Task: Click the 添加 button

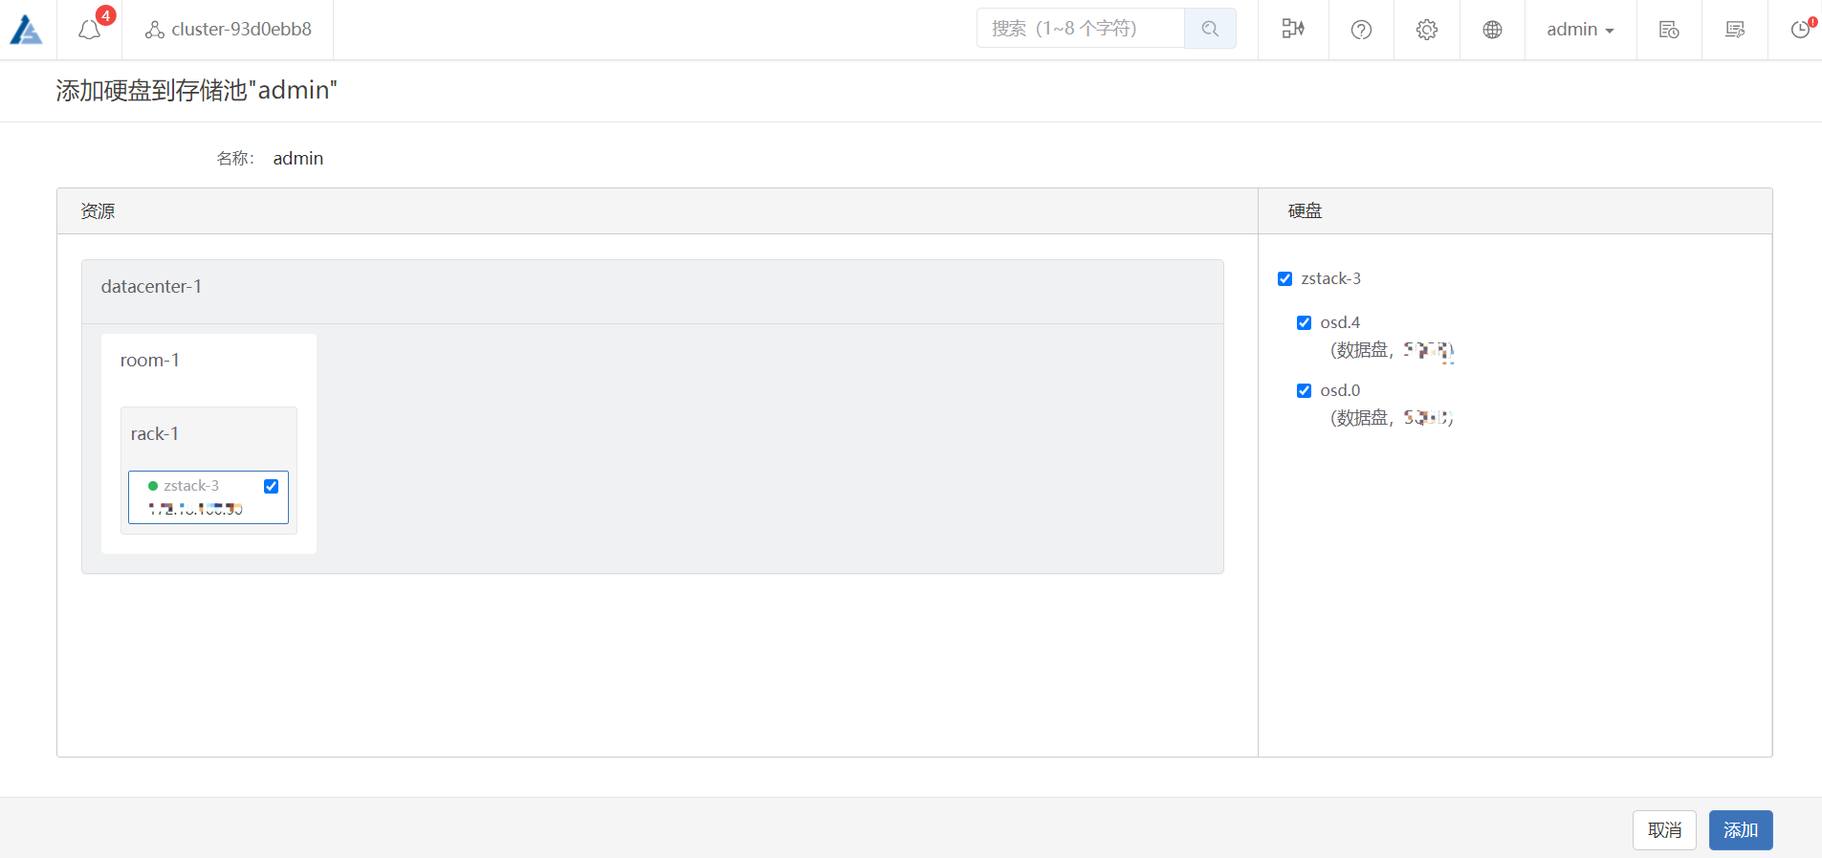Action: coord(1740,830)
